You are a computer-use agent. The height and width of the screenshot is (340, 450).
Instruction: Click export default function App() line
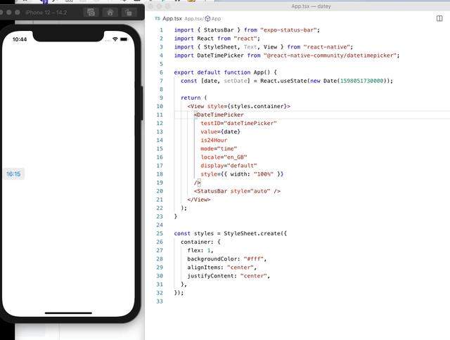click(225, 72)
